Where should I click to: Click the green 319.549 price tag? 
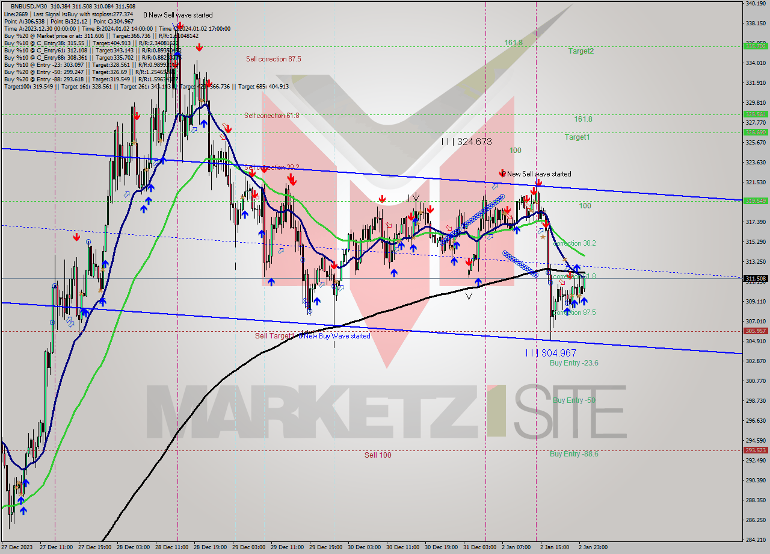(756, 201)
